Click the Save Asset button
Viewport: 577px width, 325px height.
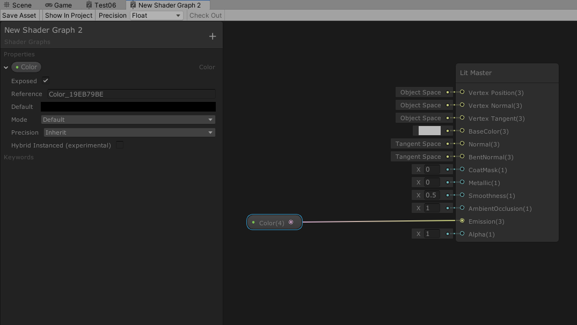coord(19,15)
